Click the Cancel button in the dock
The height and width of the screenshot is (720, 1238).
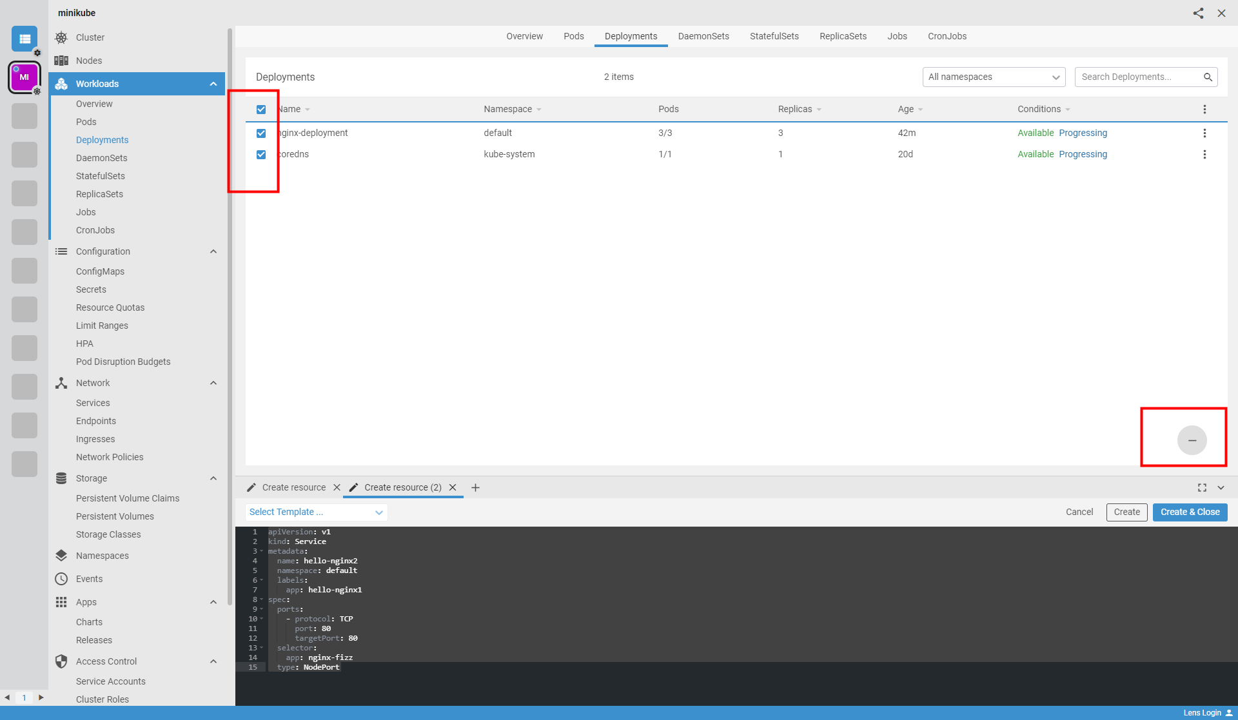coord(1079,512)
